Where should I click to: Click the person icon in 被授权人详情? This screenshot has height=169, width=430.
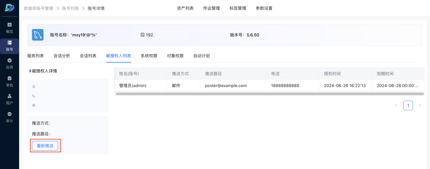click(34, 86)
